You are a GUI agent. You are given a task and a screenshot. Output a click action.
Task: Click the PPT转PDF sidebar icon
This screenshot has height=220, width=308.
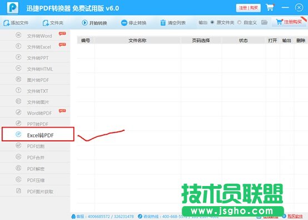[x=18, y=123]
